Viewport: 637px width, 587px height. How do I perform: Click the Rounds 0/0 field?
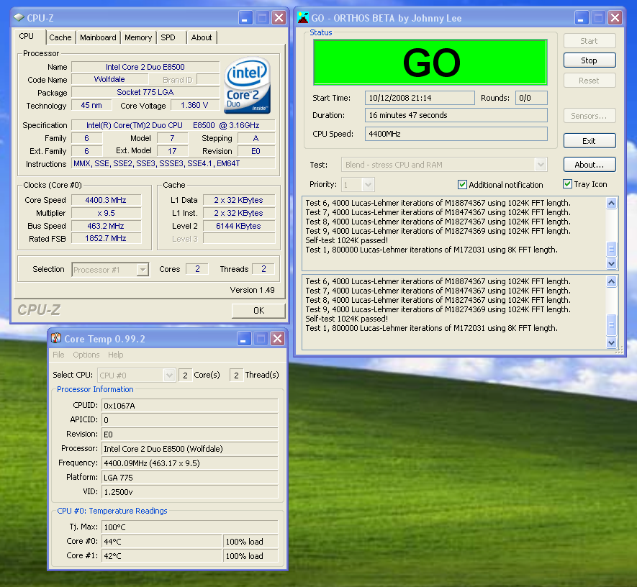(531, 98)
